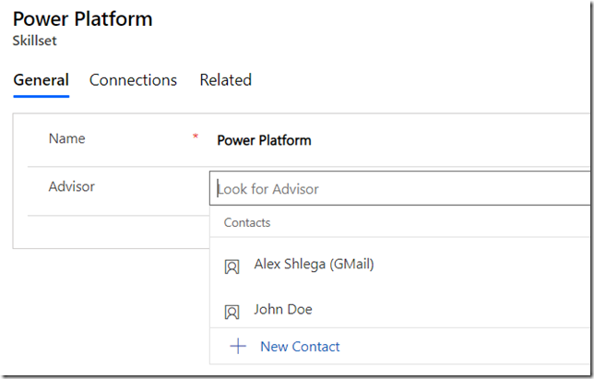Click the Power Platform record title

point(83,19)
